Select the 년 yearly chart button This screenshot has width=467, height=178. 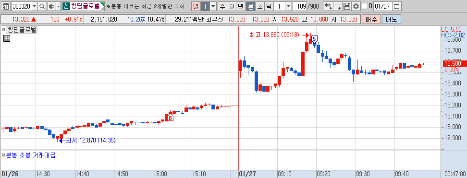(241, 6)
